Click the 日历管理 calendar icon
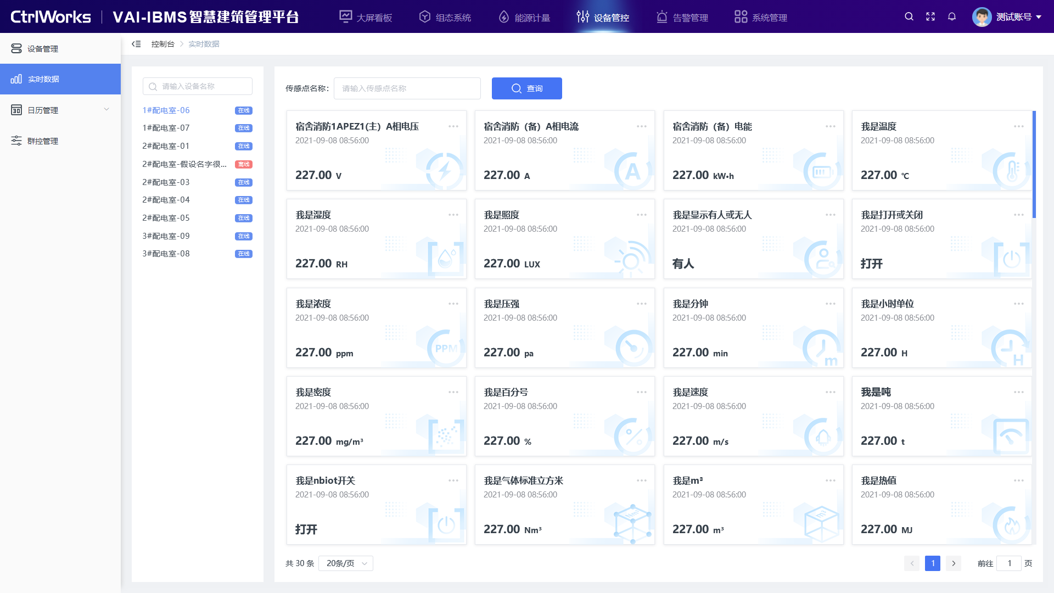This screenshot has height=593, width=1054. click(16, 110)
